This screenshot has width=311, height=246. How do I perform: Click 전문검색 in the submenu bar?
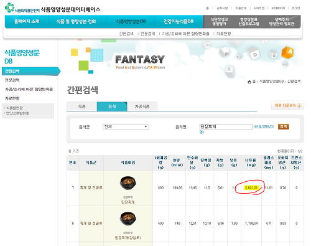pyautogui.click(x=147, y=34)
